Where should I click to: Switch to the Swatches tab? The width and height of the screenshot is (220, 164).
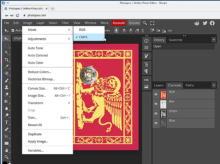[x=176, y=40]
